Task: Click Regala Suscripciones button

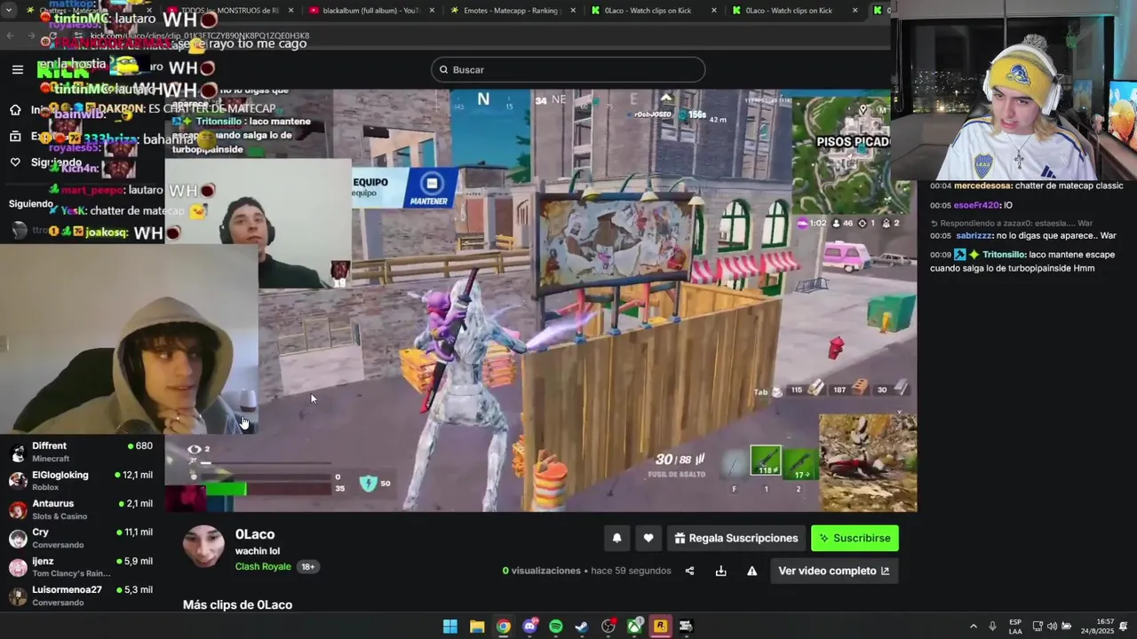Action: (735, 538)
